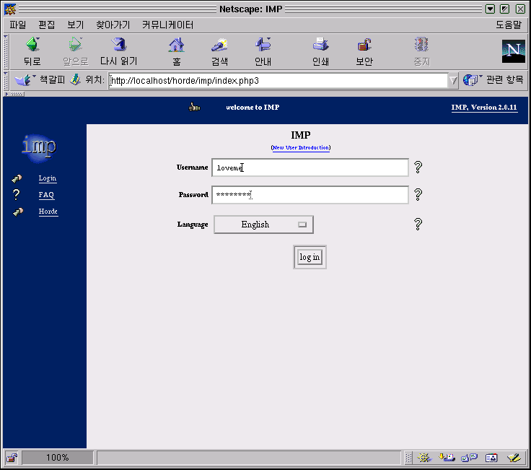
Task: Expand the collapsed personal toolbar tab
Action: click(x=14, y=94)
